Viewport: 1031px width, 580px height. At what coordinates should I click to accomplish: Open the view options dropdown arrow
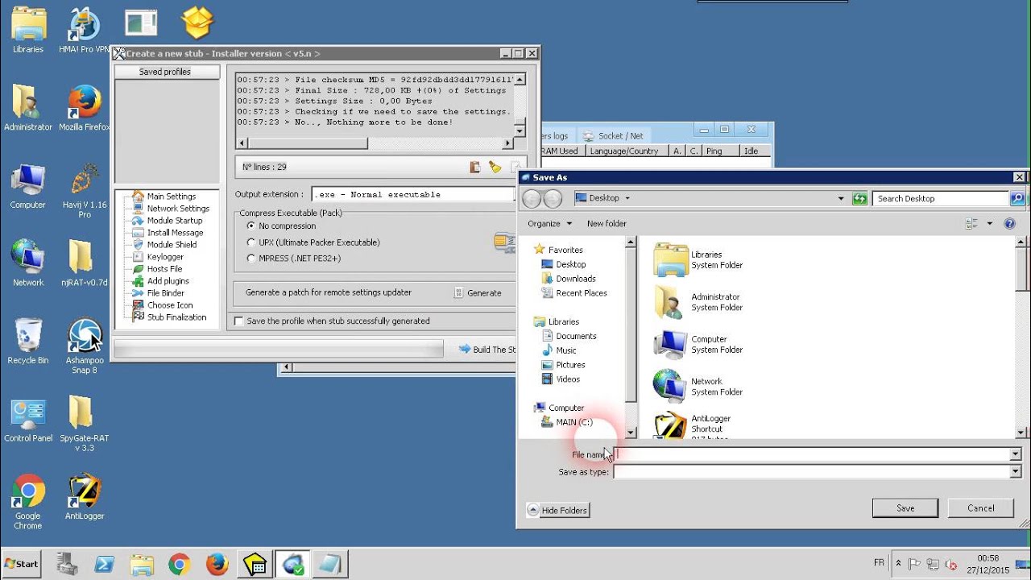(x=990, y=224)
